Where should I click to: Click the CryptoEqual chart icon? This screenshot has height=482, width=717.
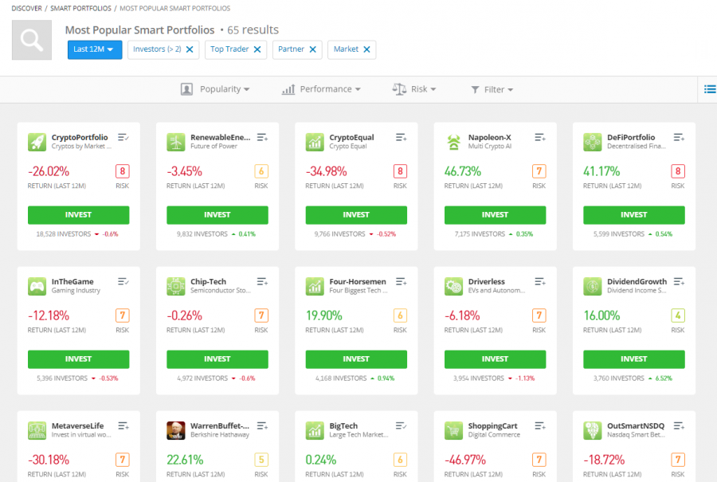(x=315, y=142)
